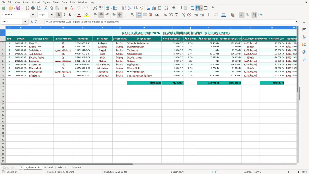Open Conditional Formatting dropdown arrow

pyautogui.click(x=236, y=15)
